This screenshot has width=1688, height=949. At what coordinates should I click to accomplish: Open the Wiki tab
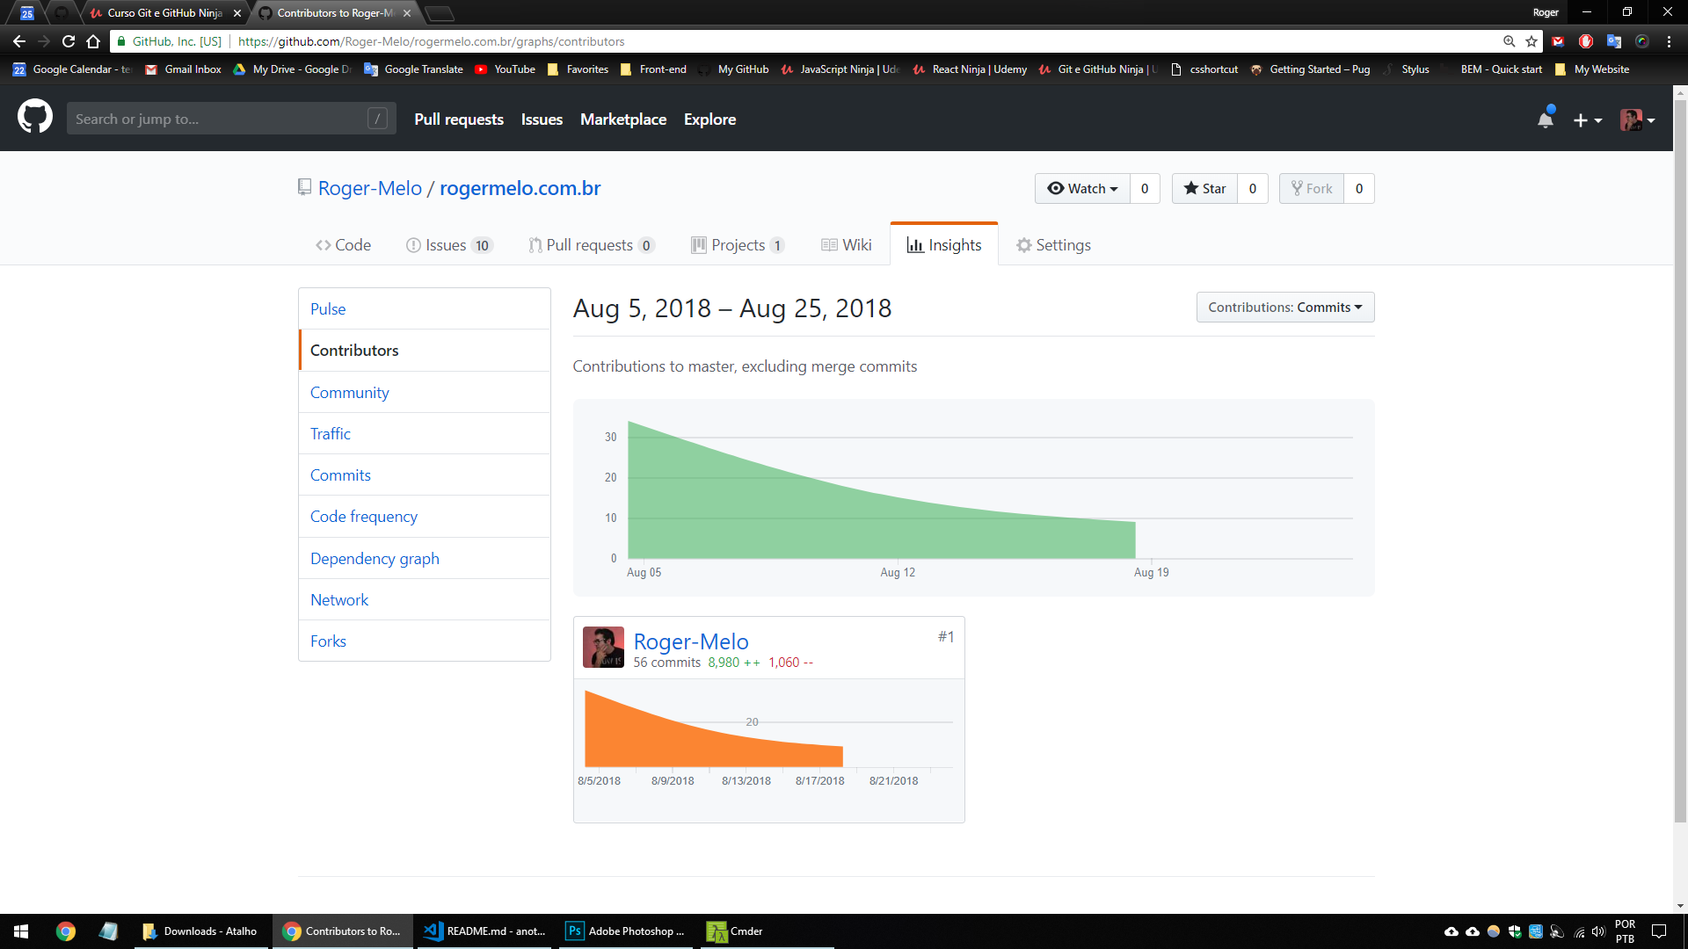click(846, 245)
